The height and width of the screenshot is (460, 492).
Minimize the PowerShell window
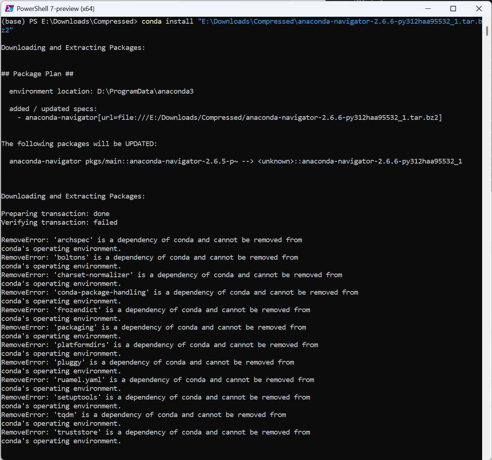(x=428, y=8)
